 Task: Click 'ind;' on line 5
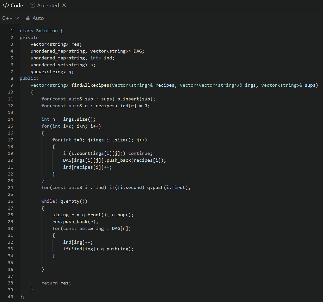(x=109, y=58)
